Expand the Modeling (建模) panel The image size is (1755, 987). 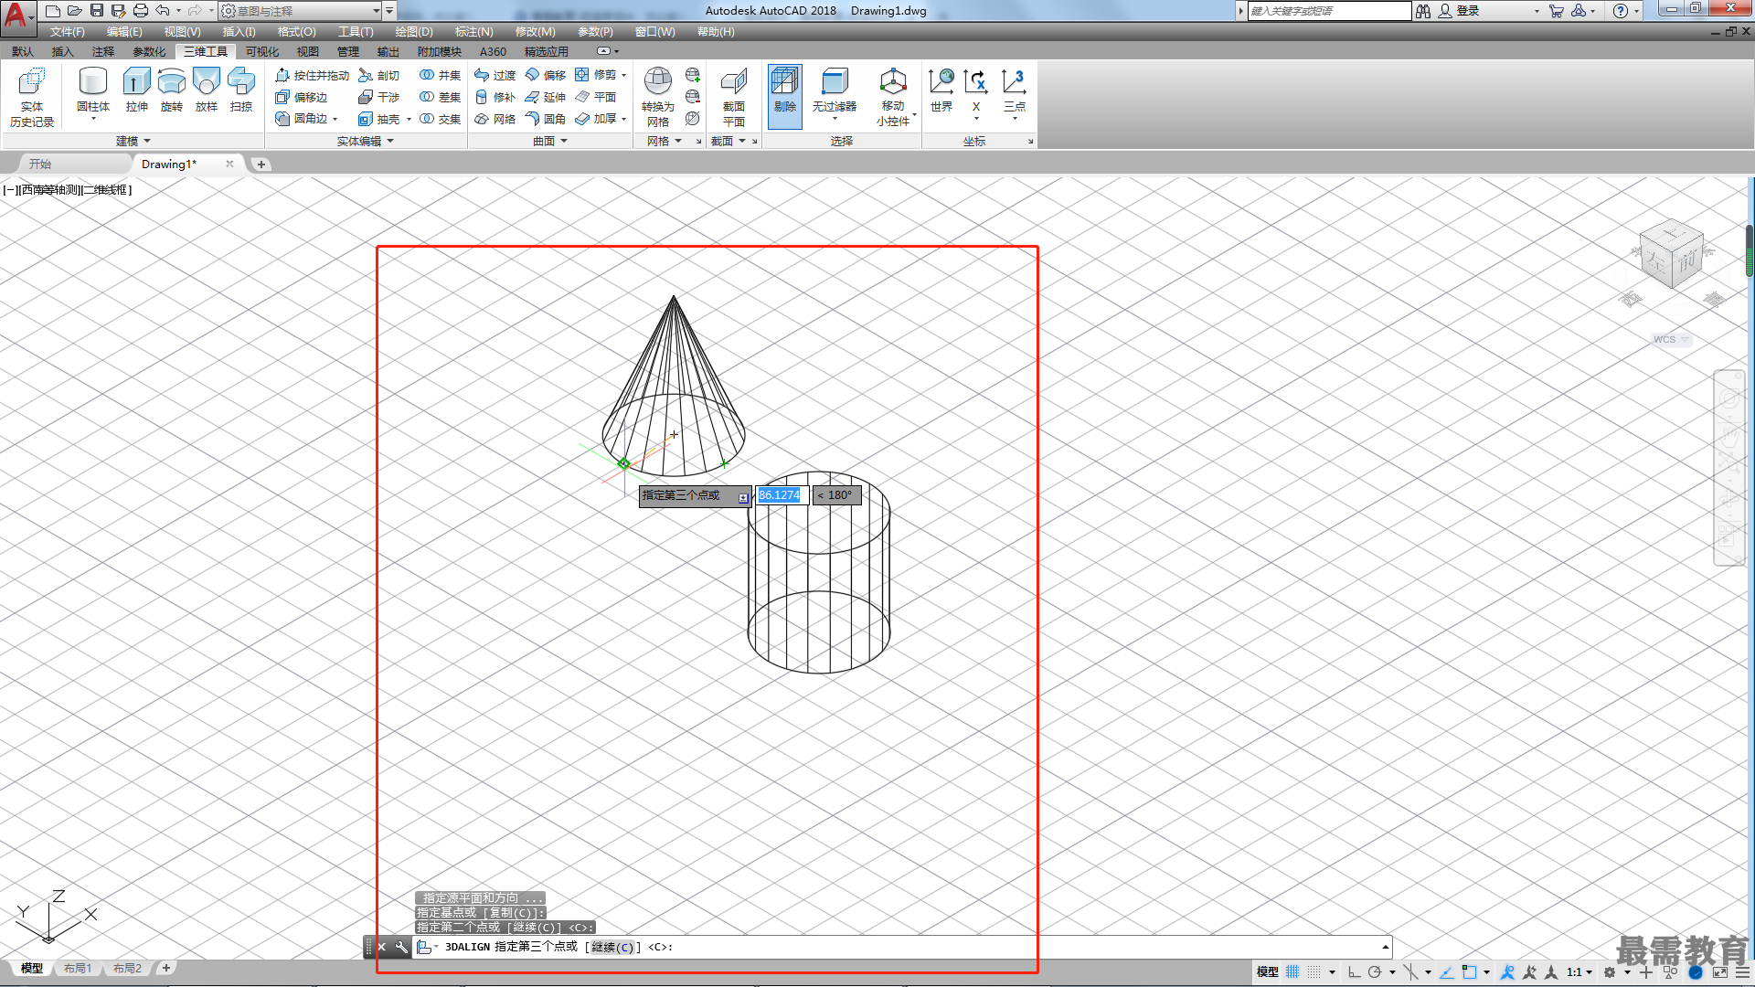tap(133, 141)
